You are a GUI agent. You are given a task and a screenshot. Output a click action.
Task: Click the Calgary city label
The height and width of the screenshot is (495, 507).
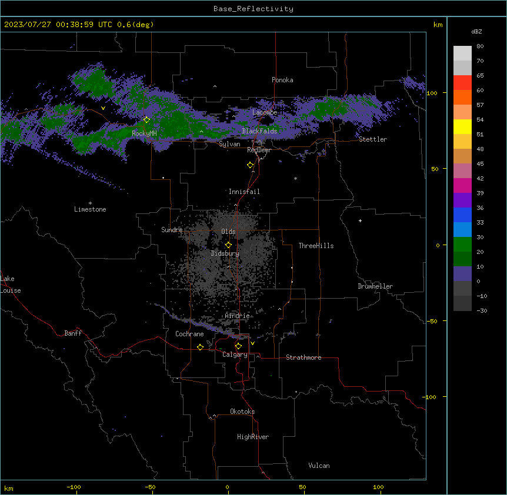coord(235,354)
